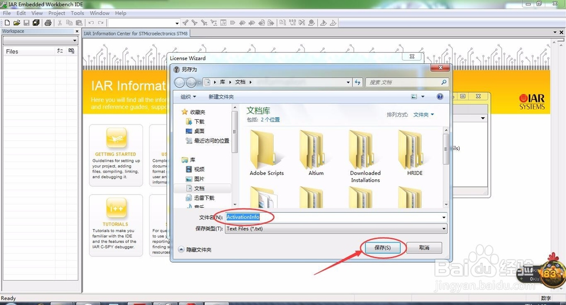
Task: Click 新建文件夹 (New Folder) button
Action: pyautogui.click(x=221, y=97)
